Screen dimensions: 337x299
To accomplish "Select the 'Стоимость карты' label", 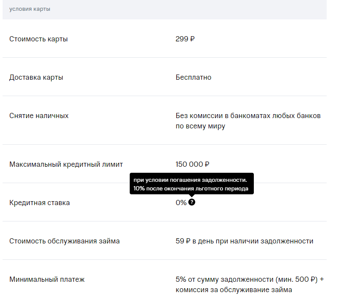I will click(x=38, y=39).
